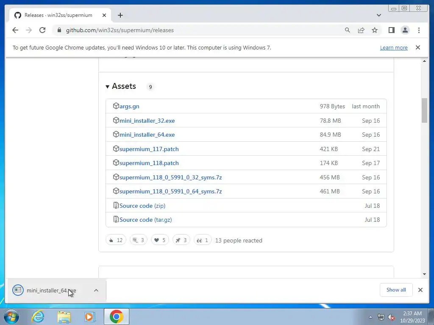Screen dimensions: 434x325
Task: Download supermium_118_0_5991_0_32_syms.7z
Action: coord(170,177)
